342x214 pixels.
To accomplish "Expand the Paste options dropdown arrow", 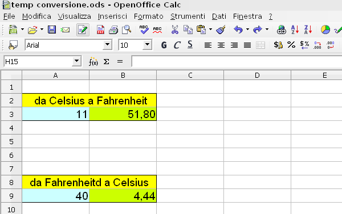I will point(210,29).
